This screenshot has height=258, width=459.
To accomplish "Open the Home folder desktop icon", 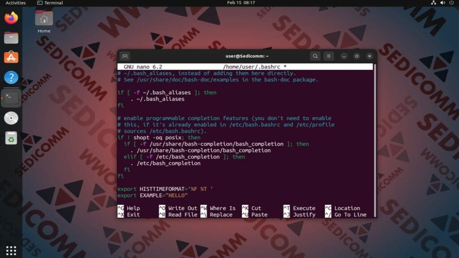I will click(x=44, y=21).
